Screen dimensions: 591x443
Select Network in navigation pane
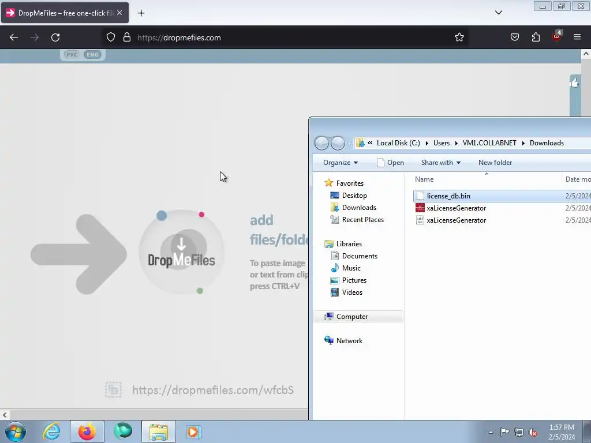coord(349,340)
